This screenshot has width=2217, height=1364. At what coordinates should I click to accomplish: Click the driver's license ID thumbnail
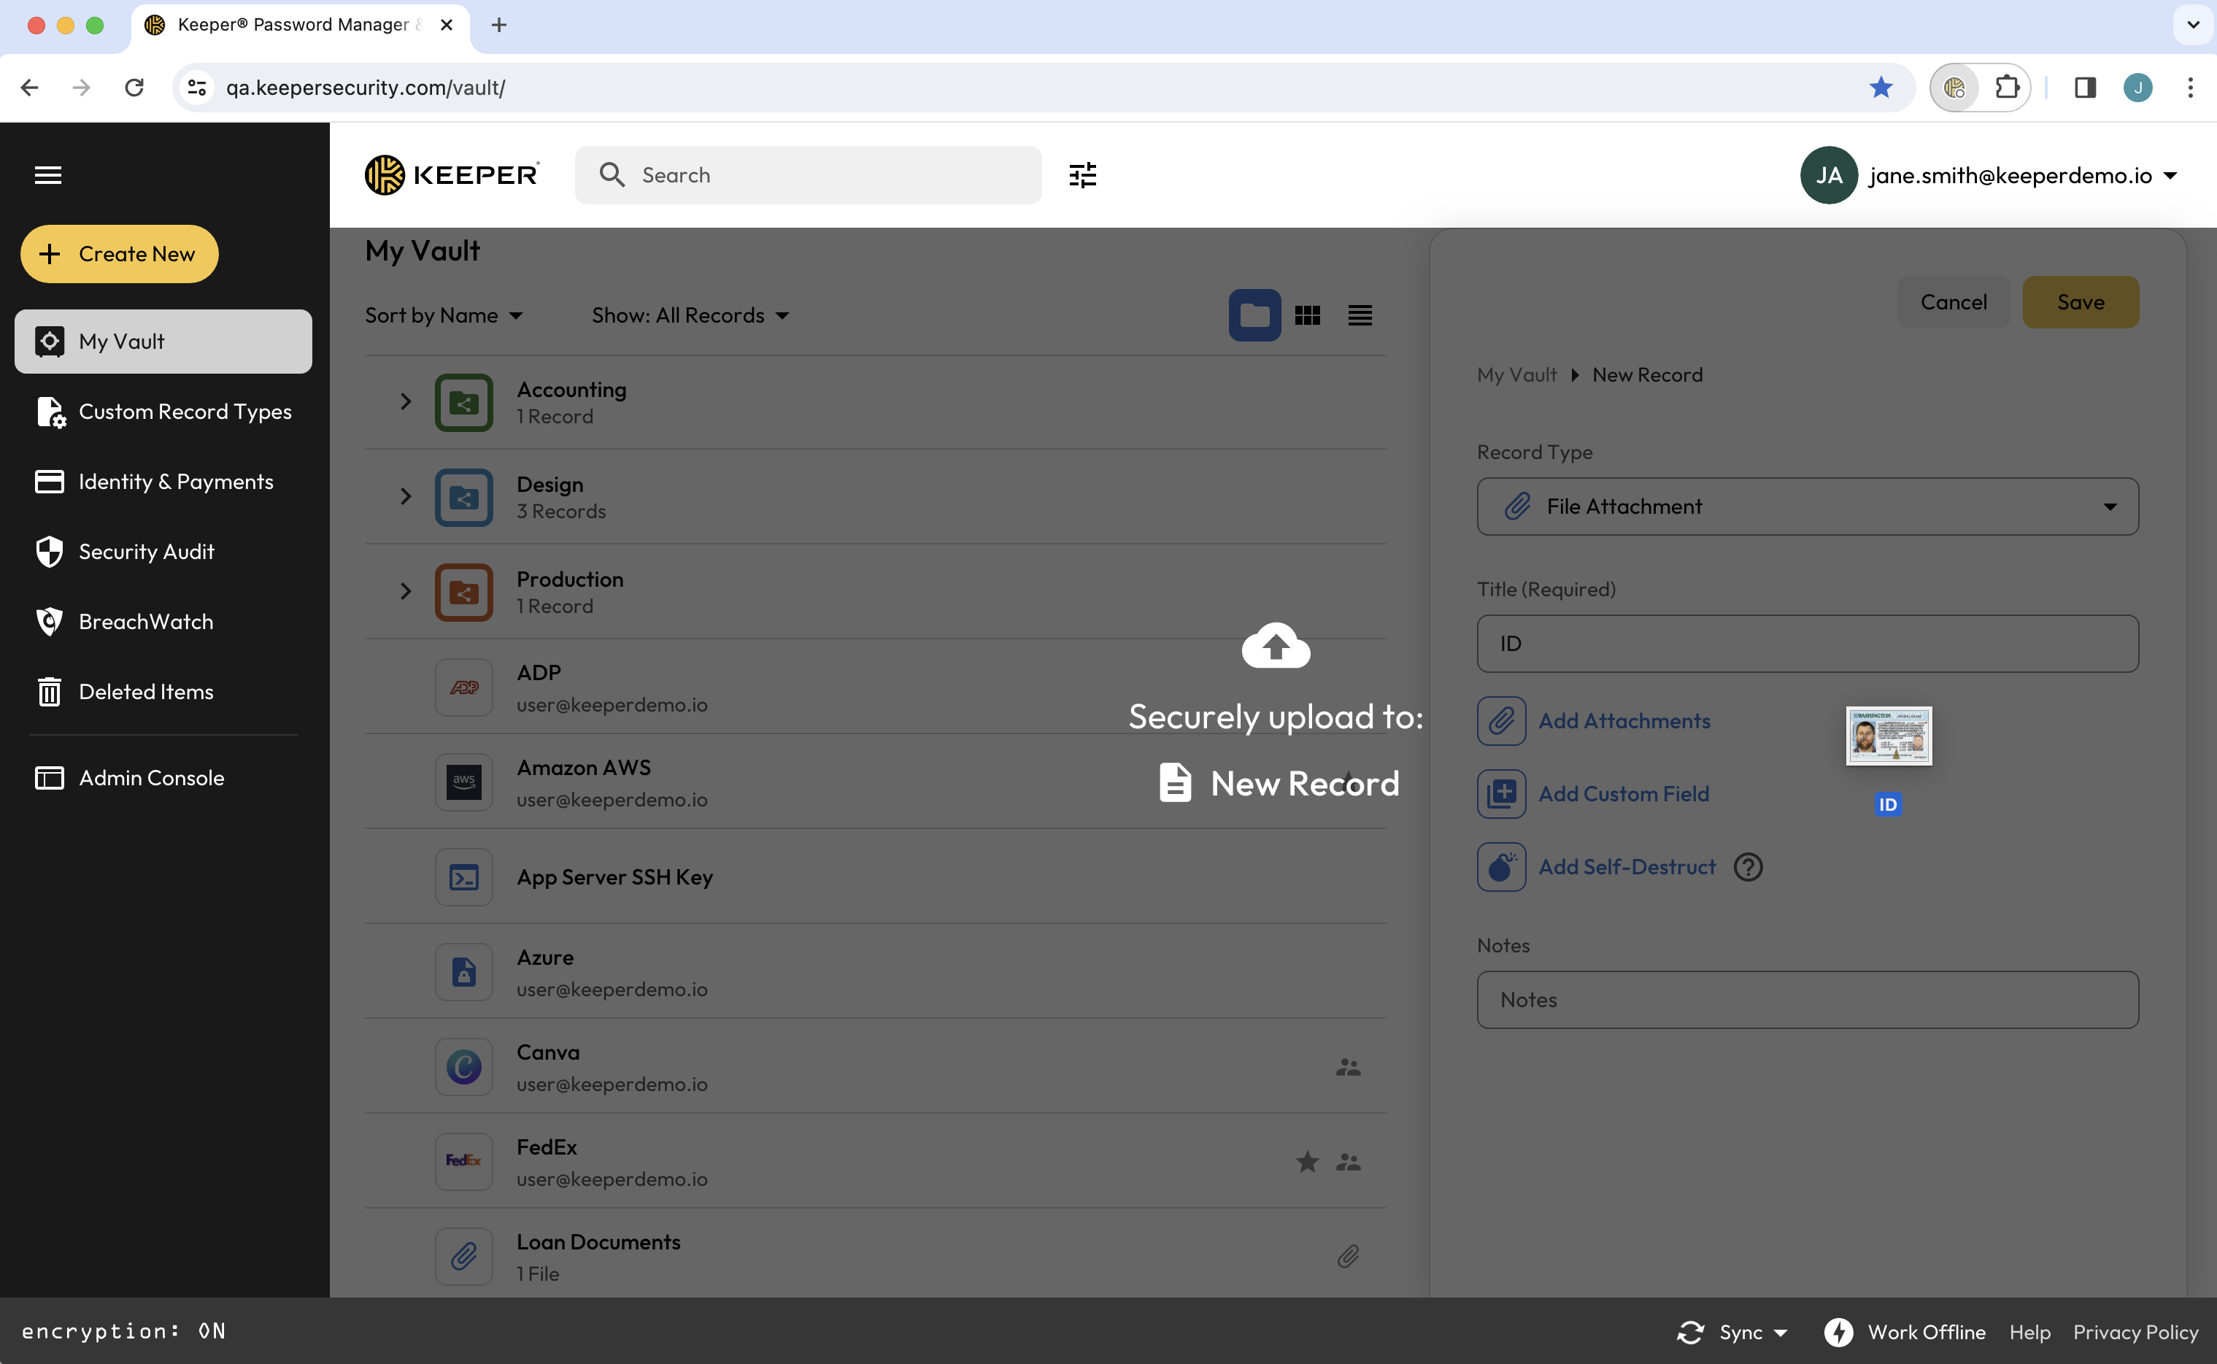click(1888, 736)
